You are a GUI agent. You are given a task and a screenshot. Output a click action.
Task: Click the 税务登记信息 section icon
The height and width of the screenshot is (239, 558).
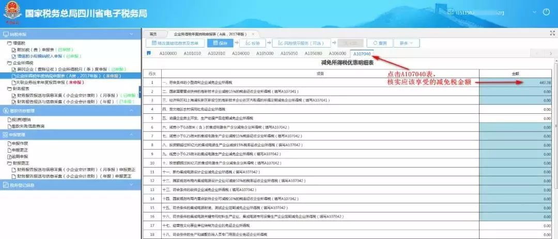pos(5,185)
